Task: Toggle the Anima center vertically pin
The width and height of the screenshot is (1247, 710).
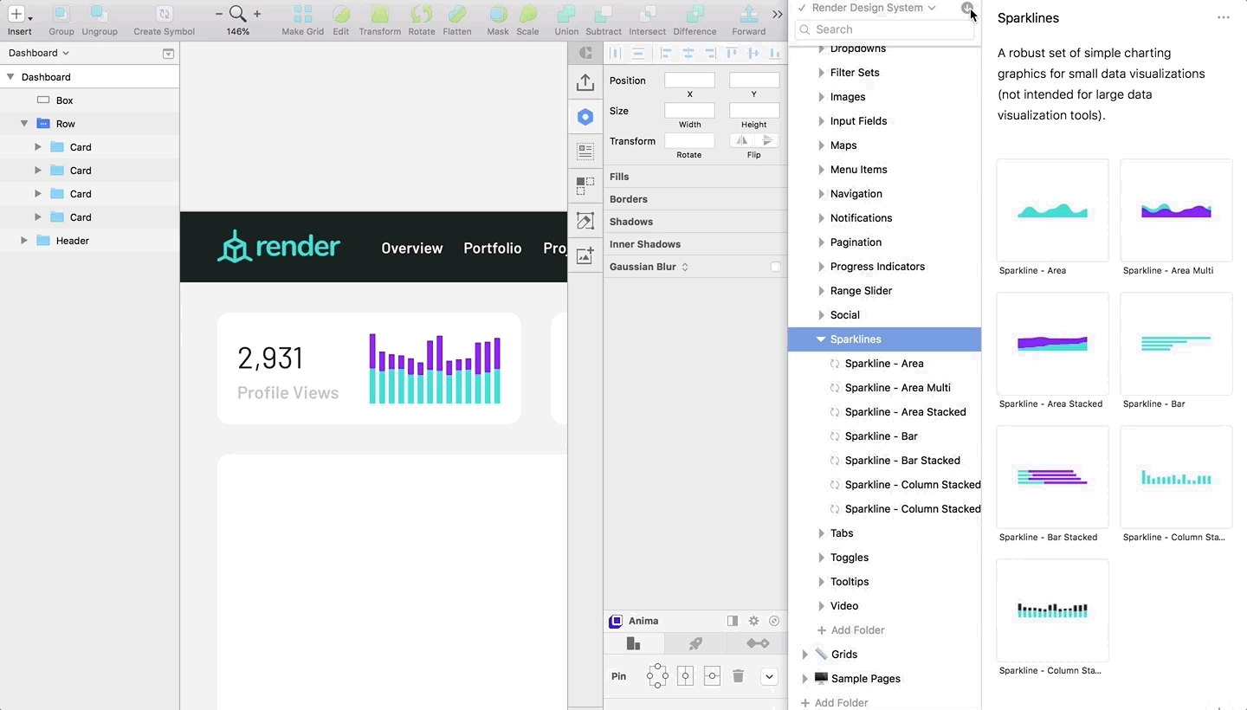Action: [x=712, y=676]
